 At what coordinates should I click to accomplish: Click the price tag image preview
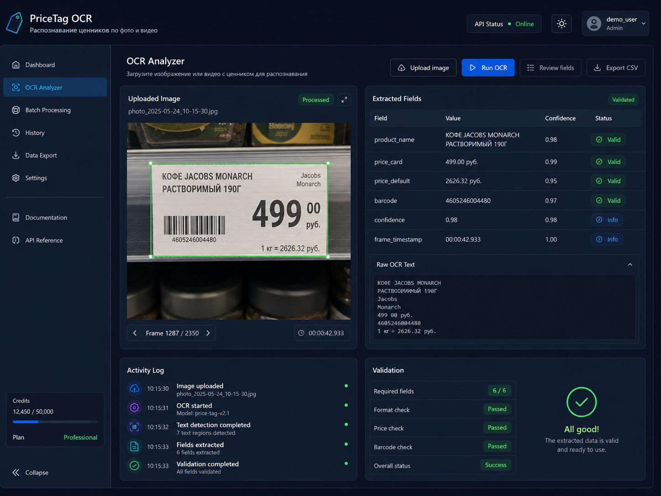pyautogui.click(x=239, y=221)
